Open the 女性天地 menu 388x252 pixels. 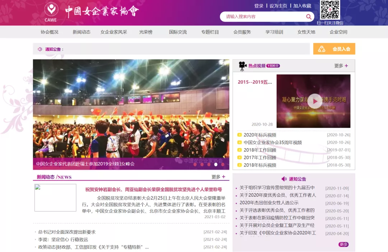306,32
